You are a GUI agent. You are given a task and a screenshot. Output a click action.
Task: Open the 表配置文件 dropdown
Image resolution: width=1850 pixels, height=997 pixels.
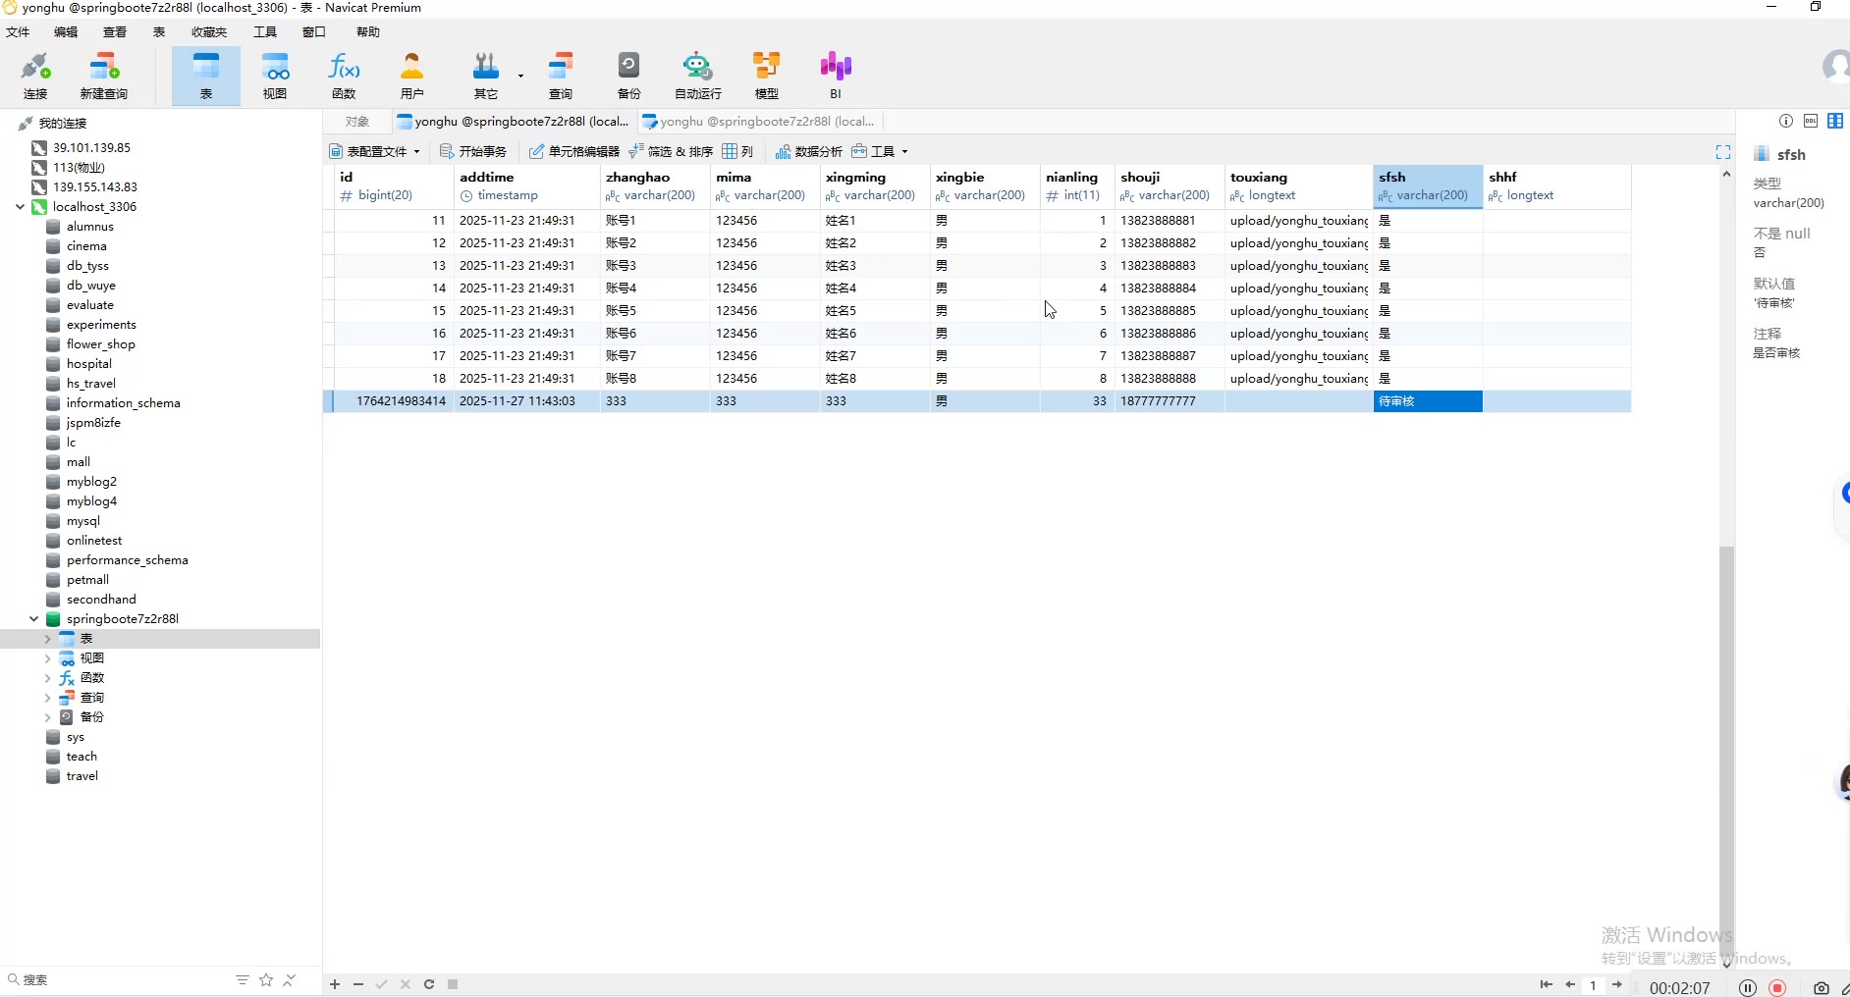[376, 152]
